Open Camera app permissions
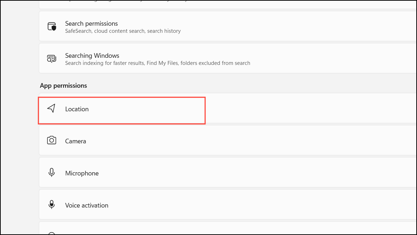The image size is (417, 235). point(75,141)
